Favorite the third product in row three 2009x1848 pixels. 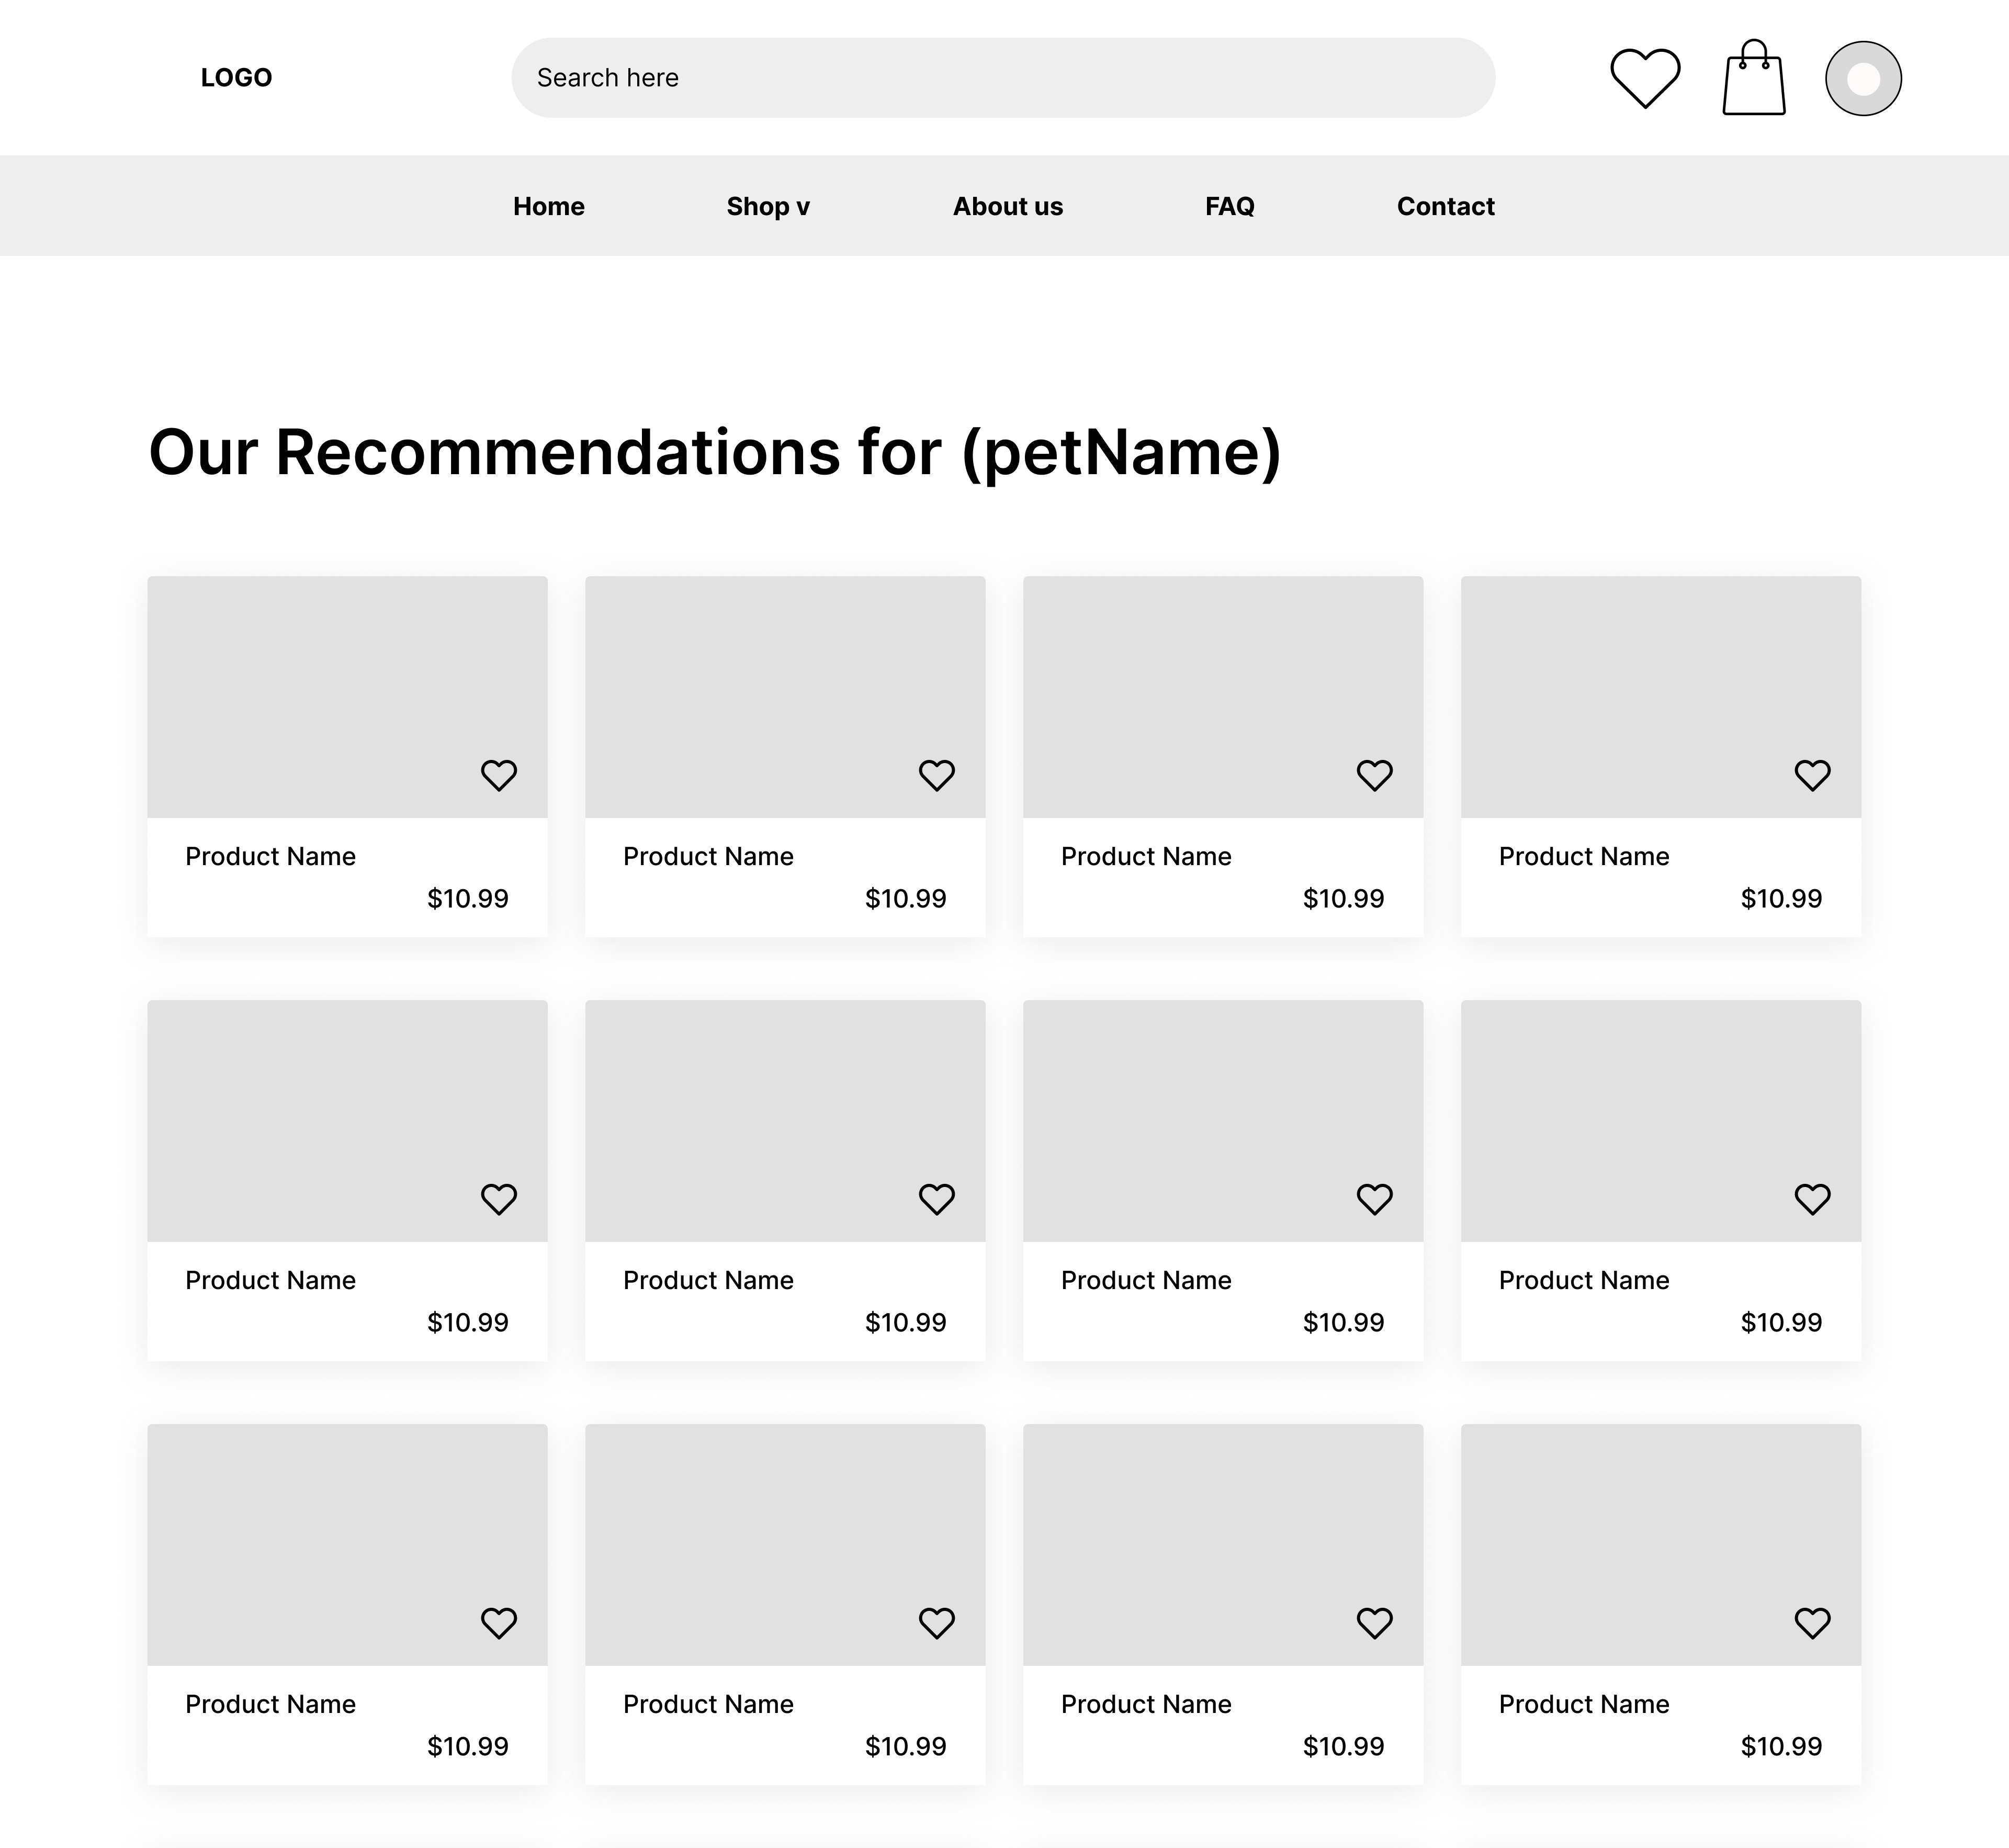(x=1374, y=1623)
